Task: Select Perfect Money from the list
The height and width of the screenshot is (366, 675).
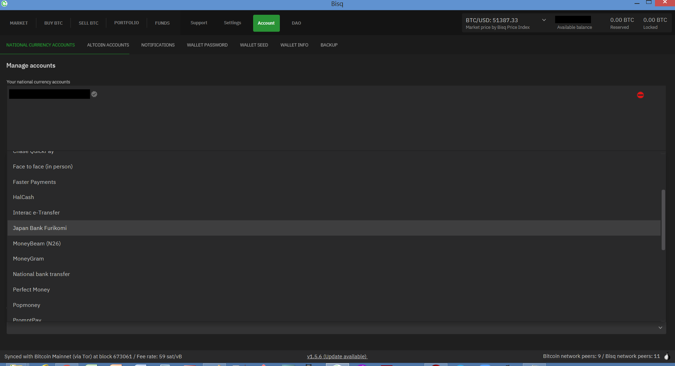Action: pyautogui.click(x=31, y=290)
